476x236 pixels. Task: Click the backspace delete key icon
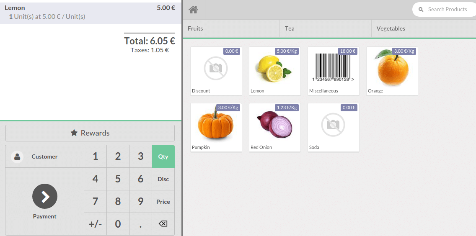pyautogui.click(x=163, y=224)
